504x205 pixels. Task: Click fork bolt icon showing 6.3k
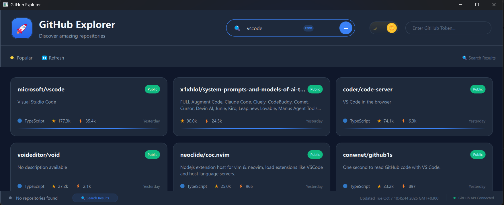(403, 121)
